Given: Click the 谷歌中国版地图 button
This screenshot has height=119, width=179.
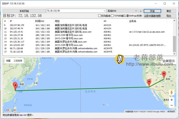Looking at the screenshot, I should coord(152,16).
